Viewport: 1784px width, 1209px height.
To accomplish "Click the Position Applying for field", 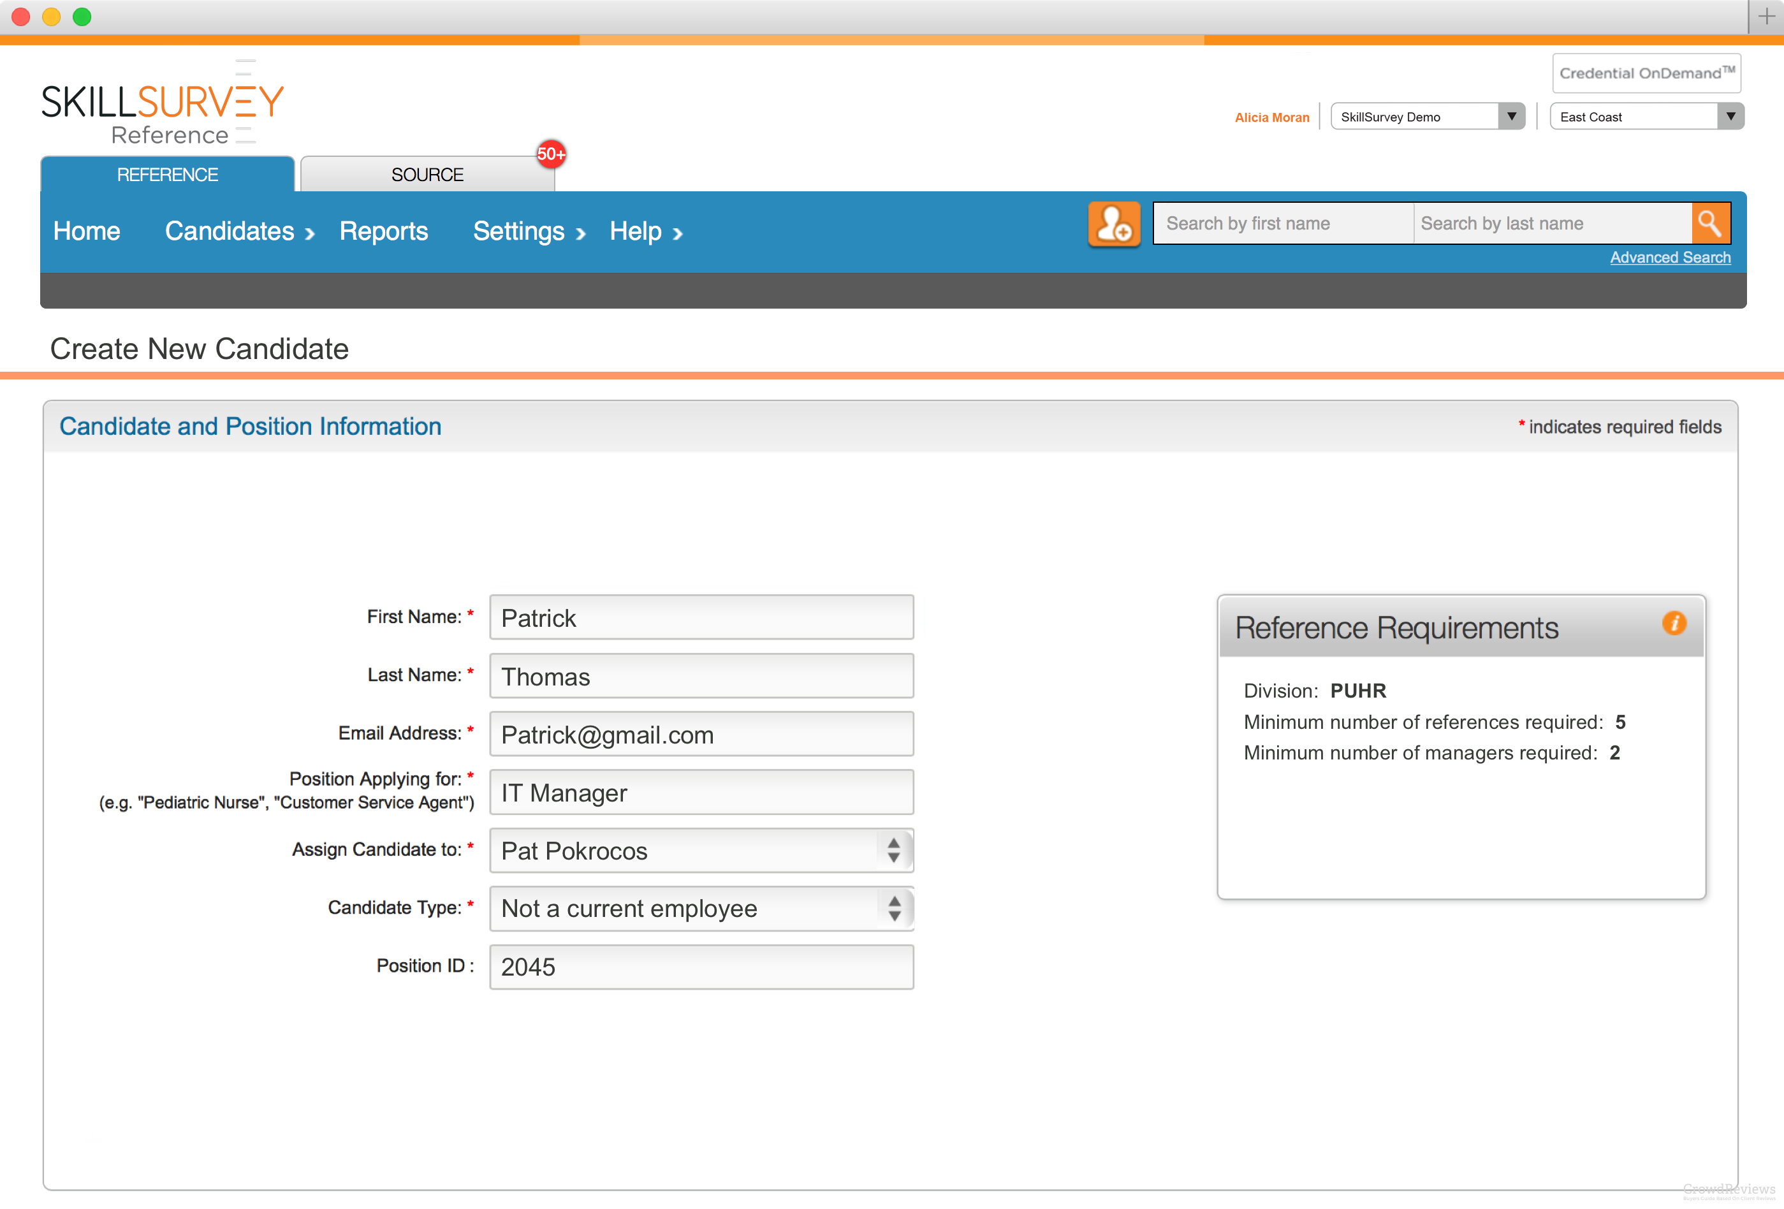I will tap(701, 792).
